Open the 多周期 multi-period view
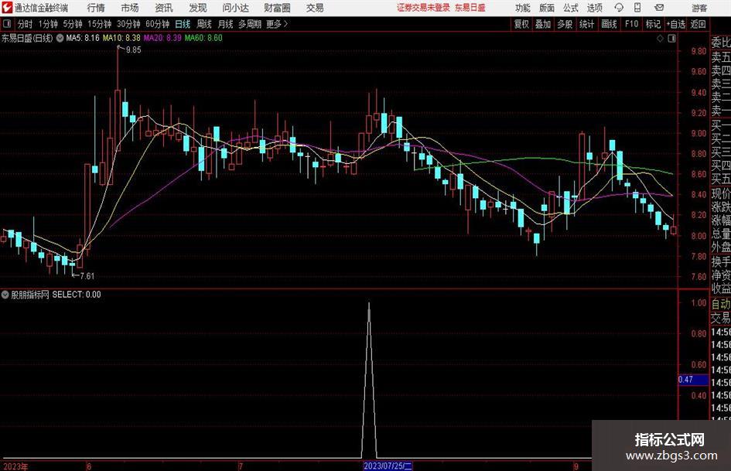This screenshot has height=471, width=731. point(250,24)
